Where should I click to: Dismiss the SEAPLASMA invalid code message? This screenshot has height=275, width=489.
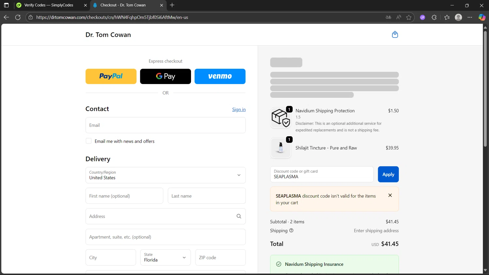tap(390, 195)
